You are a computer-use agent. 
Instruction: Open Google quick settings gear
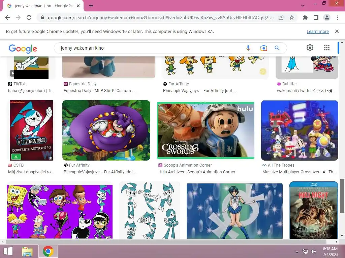310,48
